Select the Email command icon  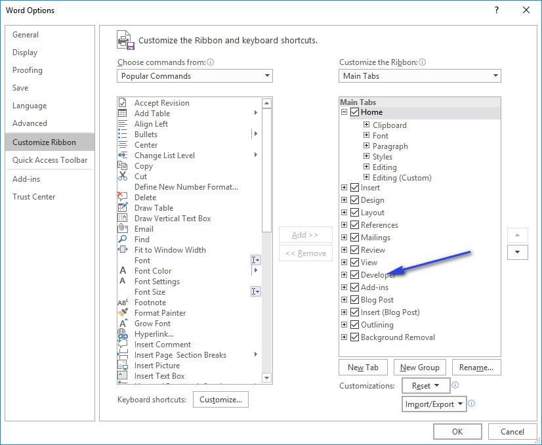pos(122,228)
